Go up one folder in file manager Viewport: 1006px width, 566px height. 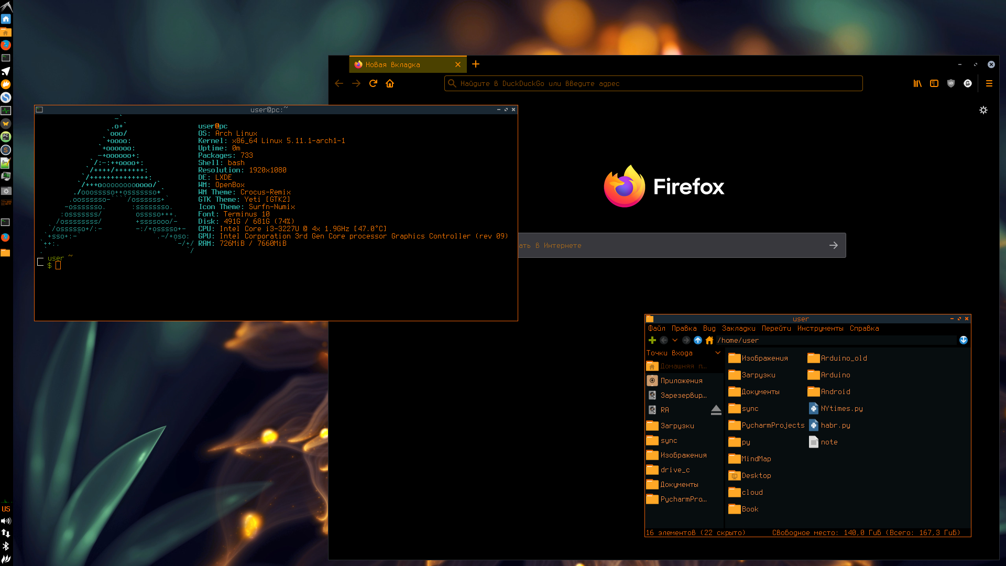coord(698,340)
